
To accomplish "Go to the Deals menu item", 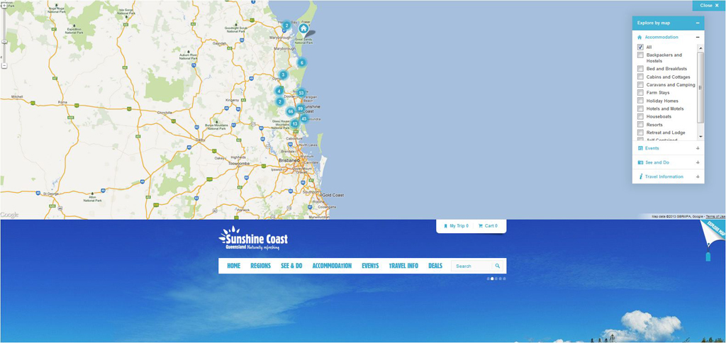I will click(435, 266).
